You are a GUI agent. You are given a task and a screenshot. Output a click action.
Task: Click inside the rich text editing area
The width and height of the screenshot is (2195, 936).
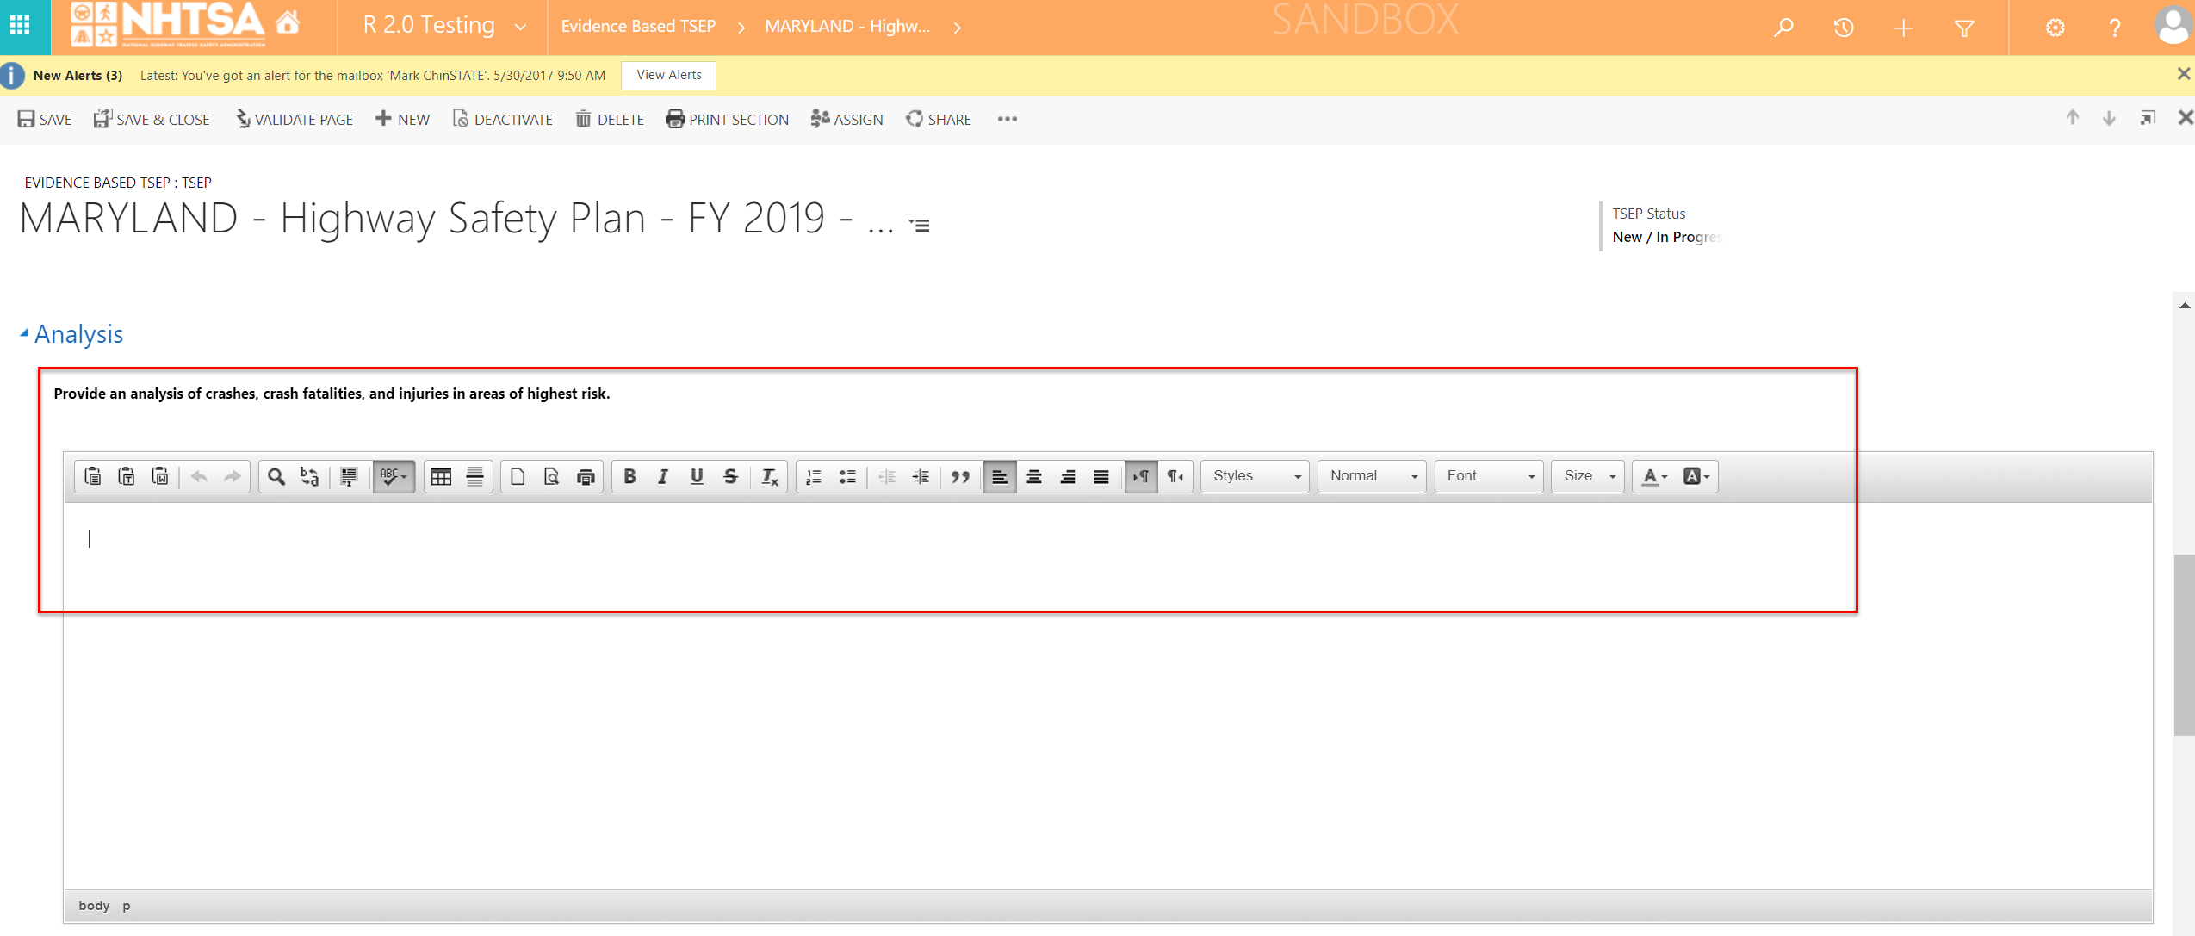[x=1033, y=689]
